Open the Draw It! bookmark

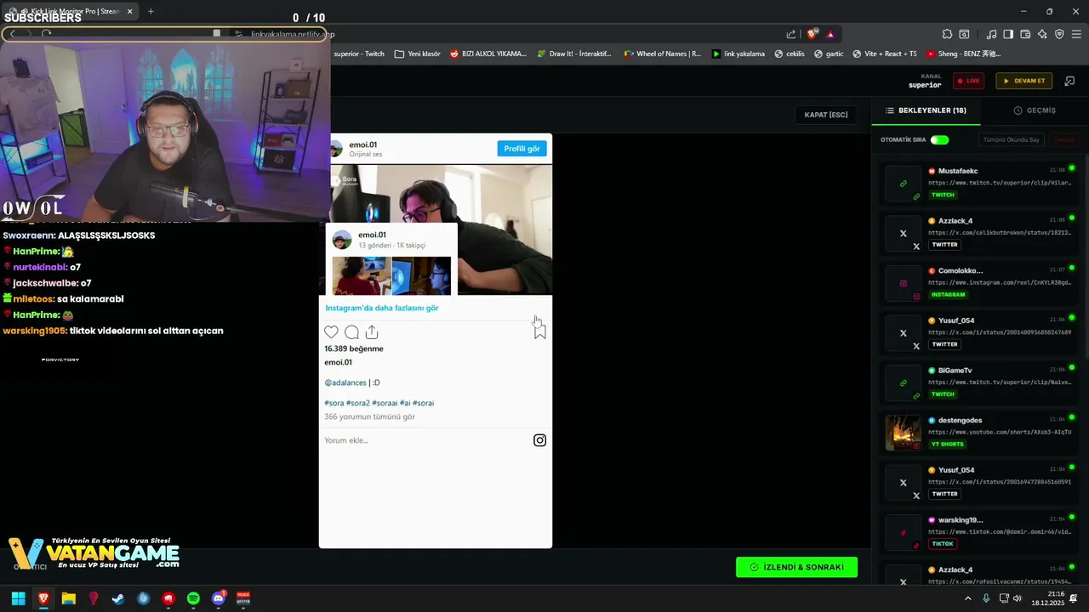click(x=574, y=54)
